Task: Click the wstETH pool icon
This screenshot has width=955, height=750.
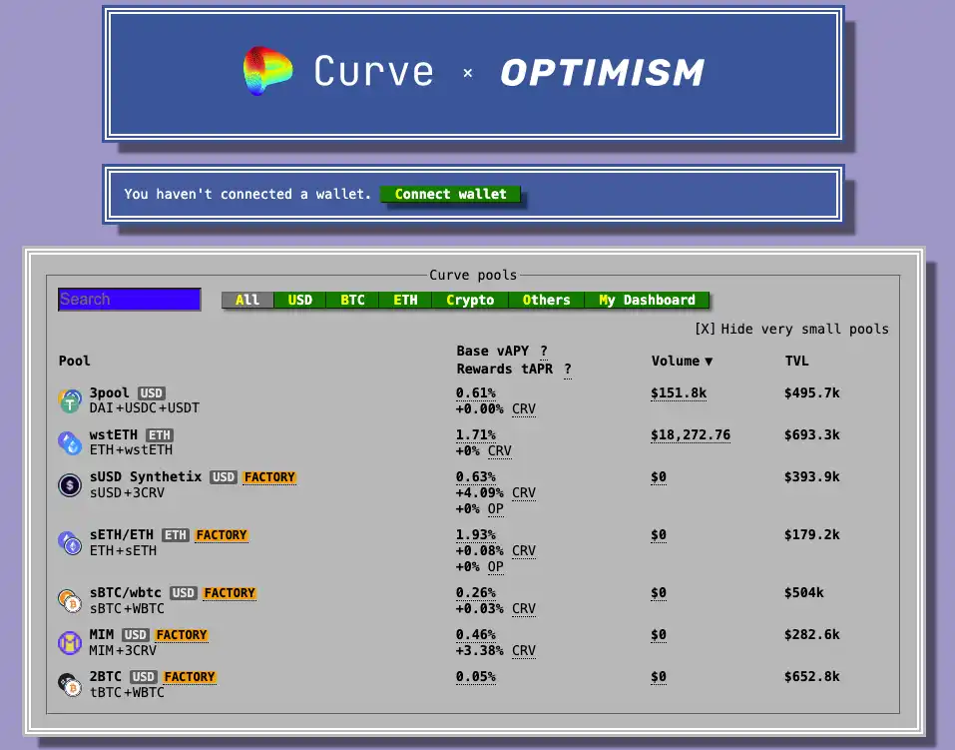Action: point(70,443)
